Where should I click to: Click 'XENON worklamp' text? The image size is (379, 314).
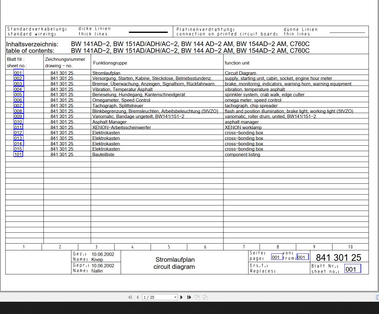243,128
